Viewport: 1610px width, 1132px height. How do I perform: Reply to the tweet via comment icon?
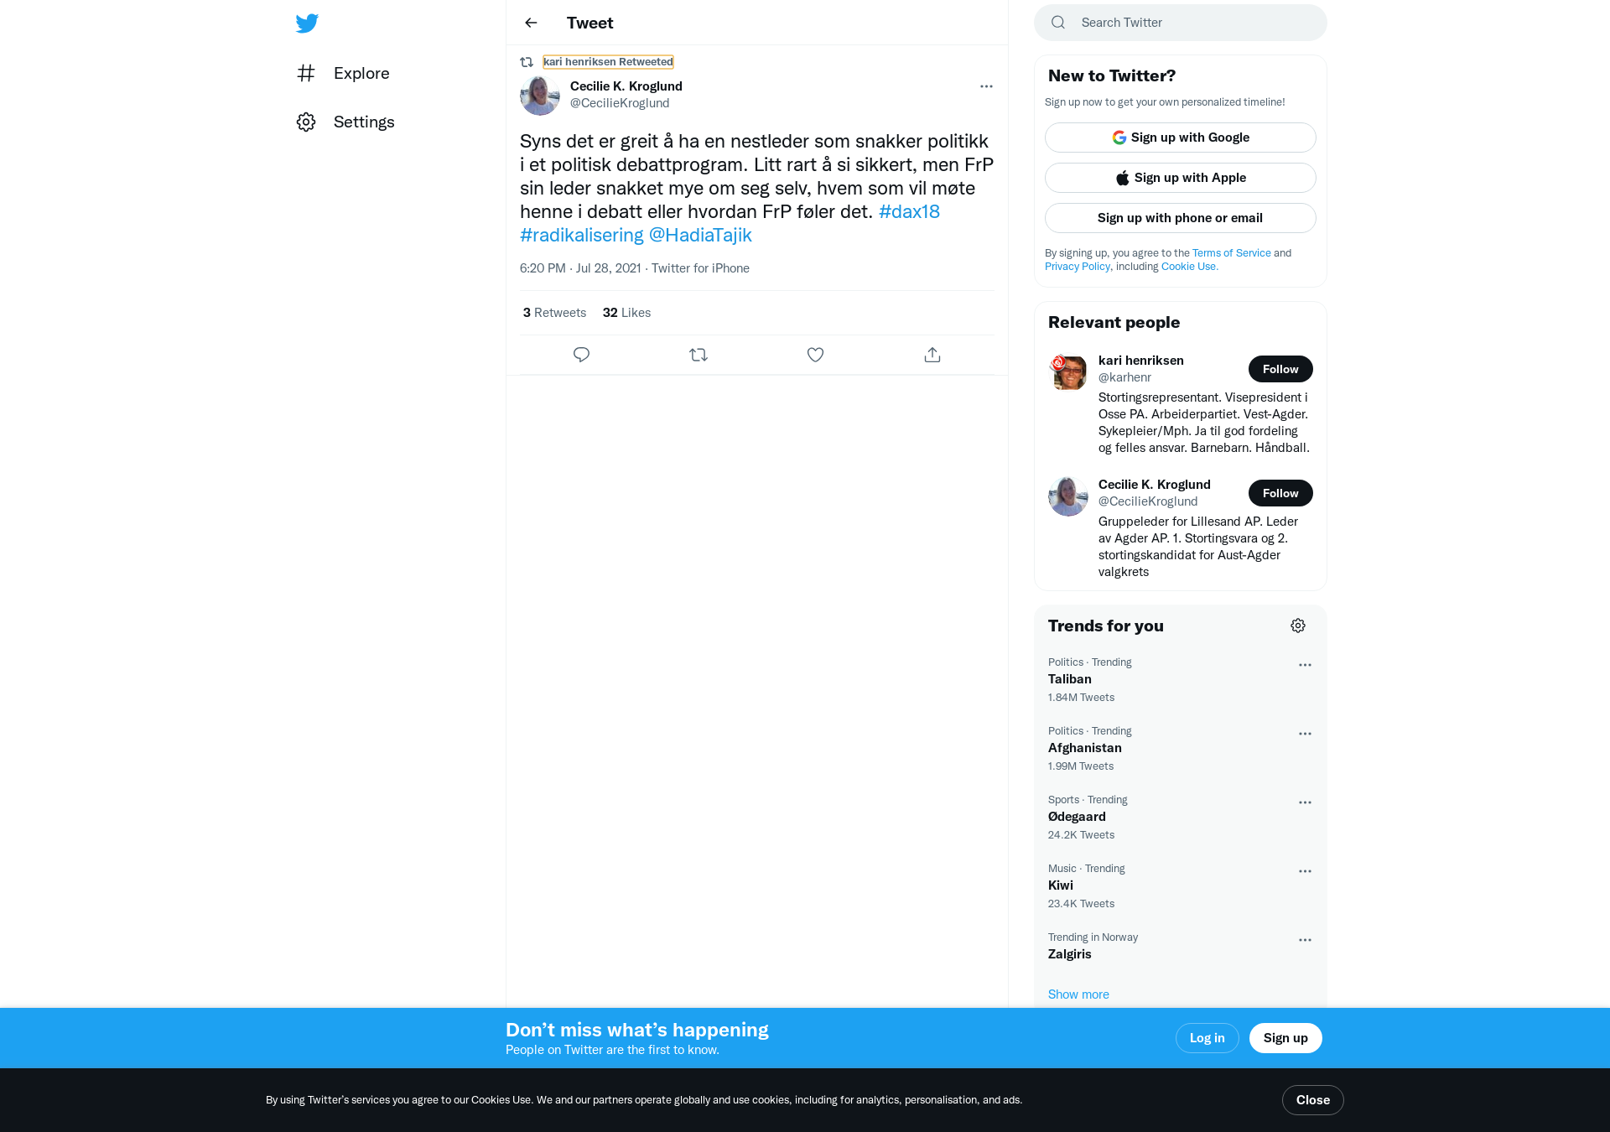click(581, 355)
